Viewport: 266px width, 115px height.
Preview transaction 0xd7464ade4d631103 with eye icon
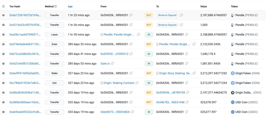3,44
